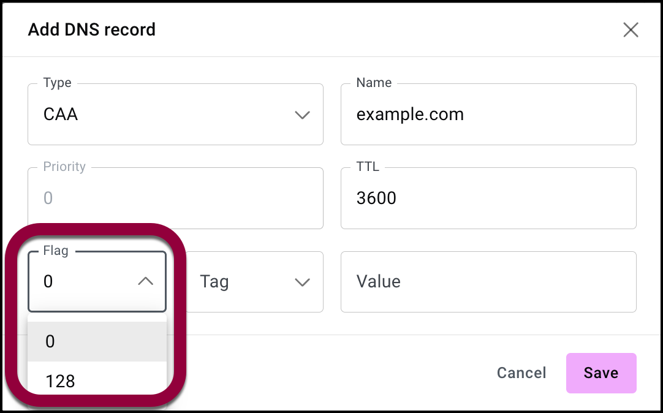
Task: Click the Type field label
Action: (x=58, y=83)
